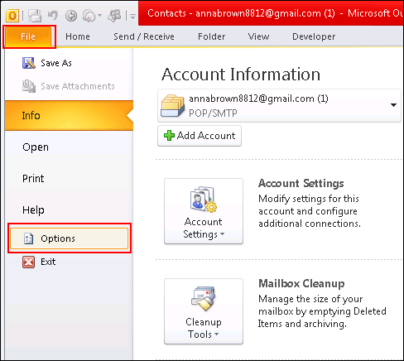This screenshot has width=404, height=361.
Task: Open the Developer ribbon tab
Action: point(314,36)
